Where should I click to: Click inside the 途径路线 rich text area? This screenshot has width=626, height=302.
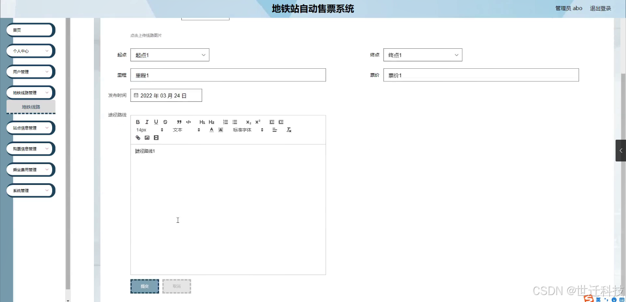(x=228, y=209)
